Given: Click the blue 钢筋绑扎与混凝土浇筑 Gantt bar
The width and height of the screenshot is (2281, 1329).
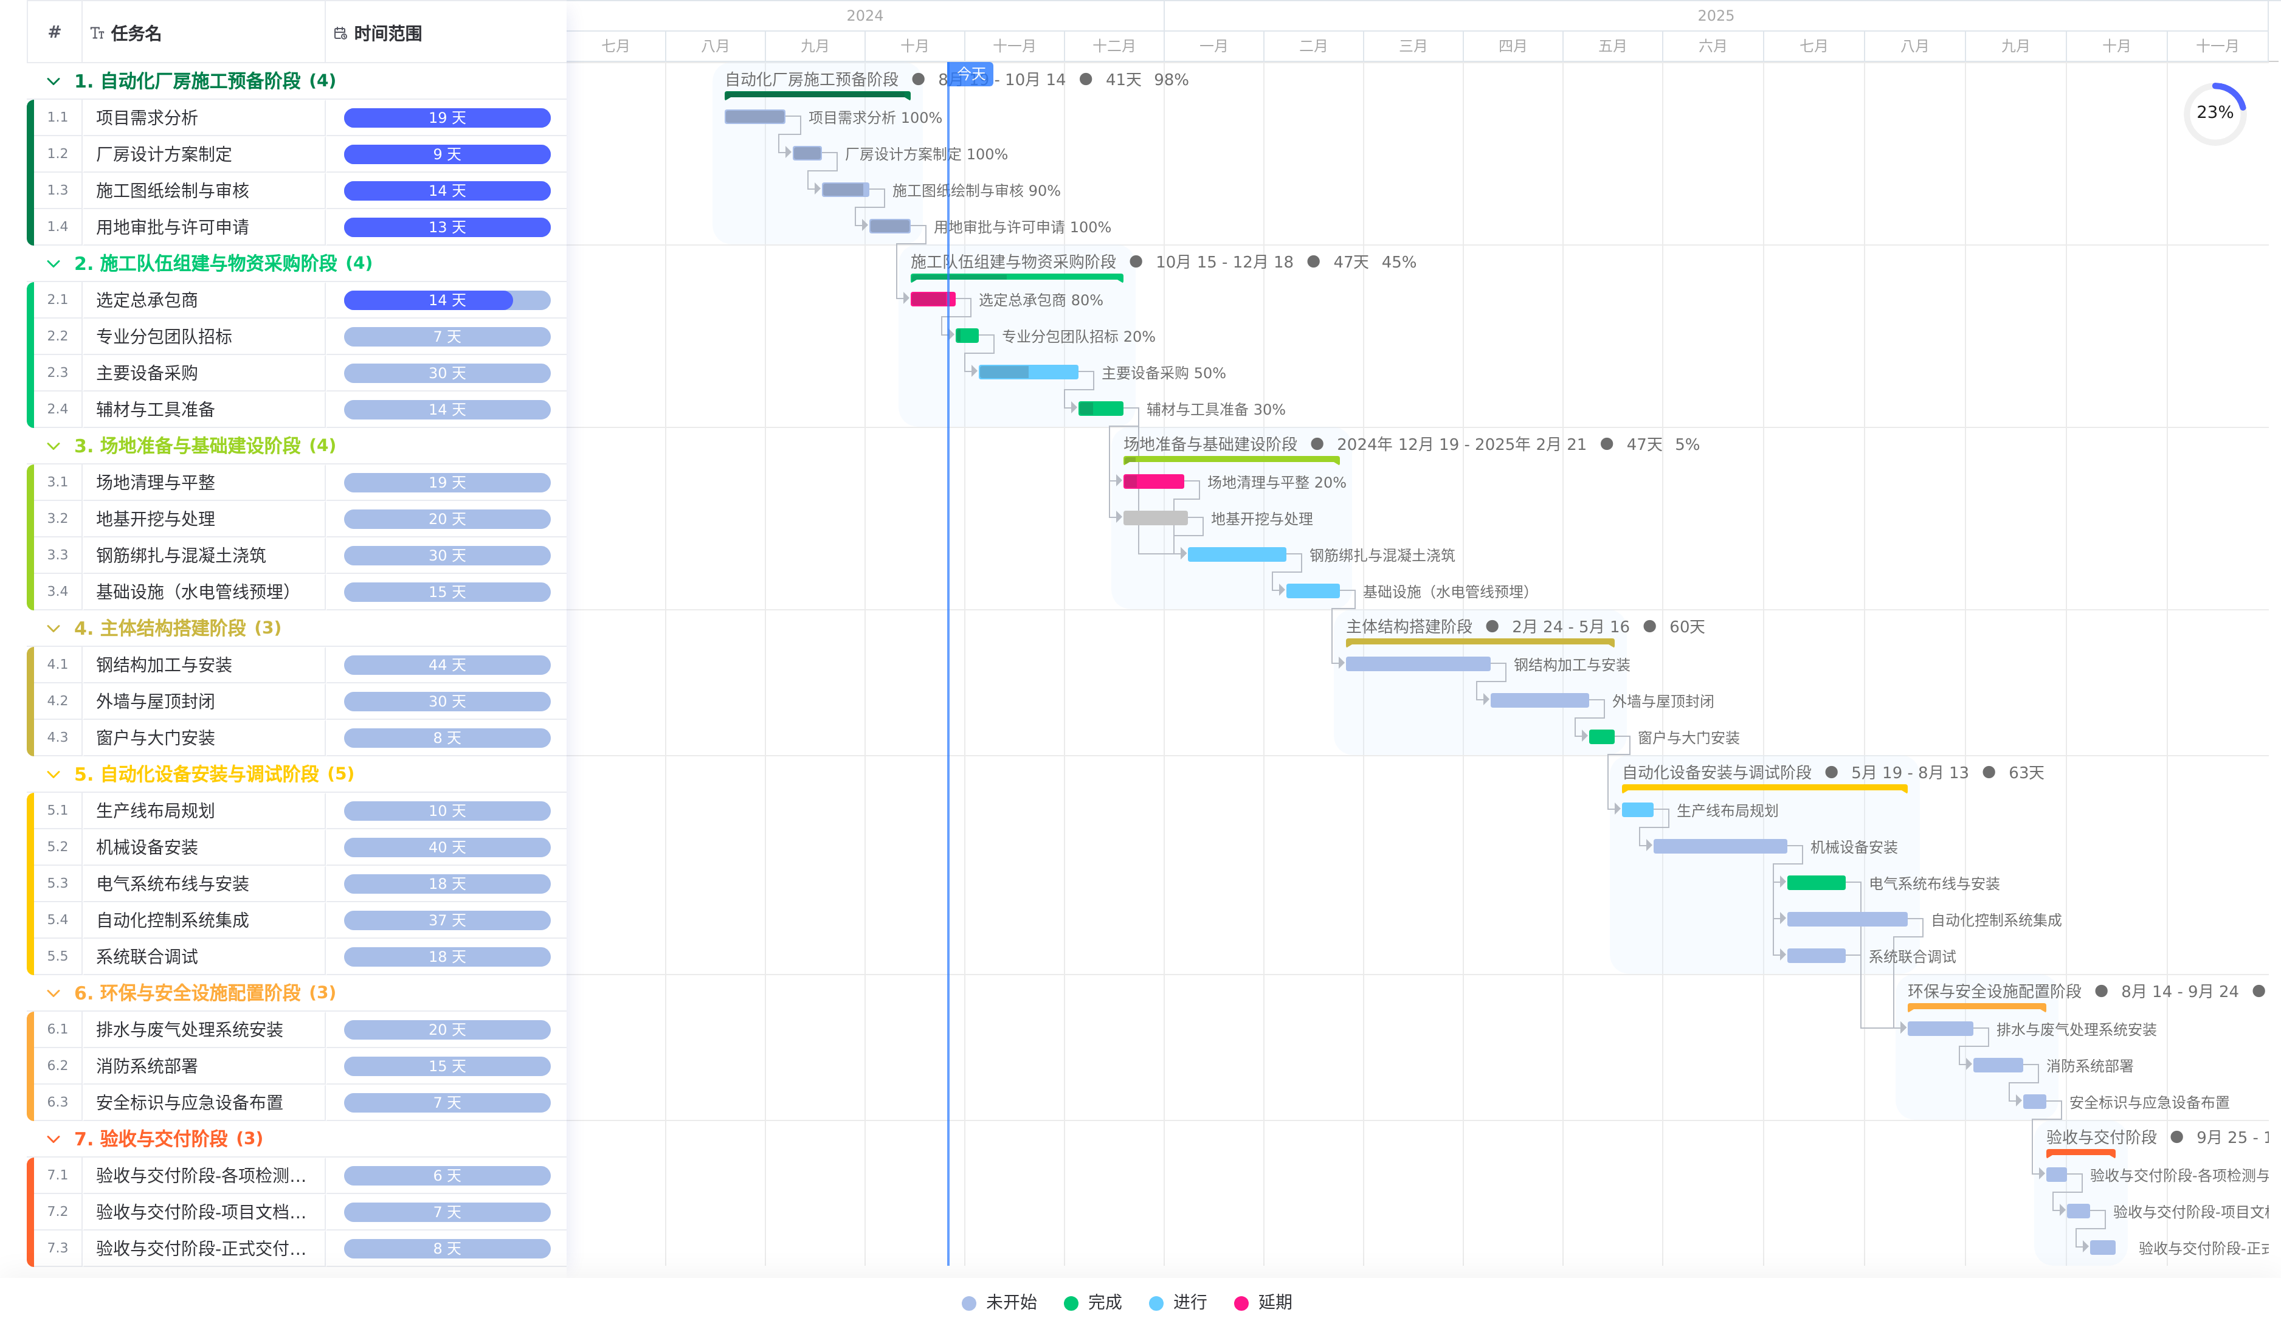Looking at the screenshot, I should pyautogui.click(x=1237, y=554).
